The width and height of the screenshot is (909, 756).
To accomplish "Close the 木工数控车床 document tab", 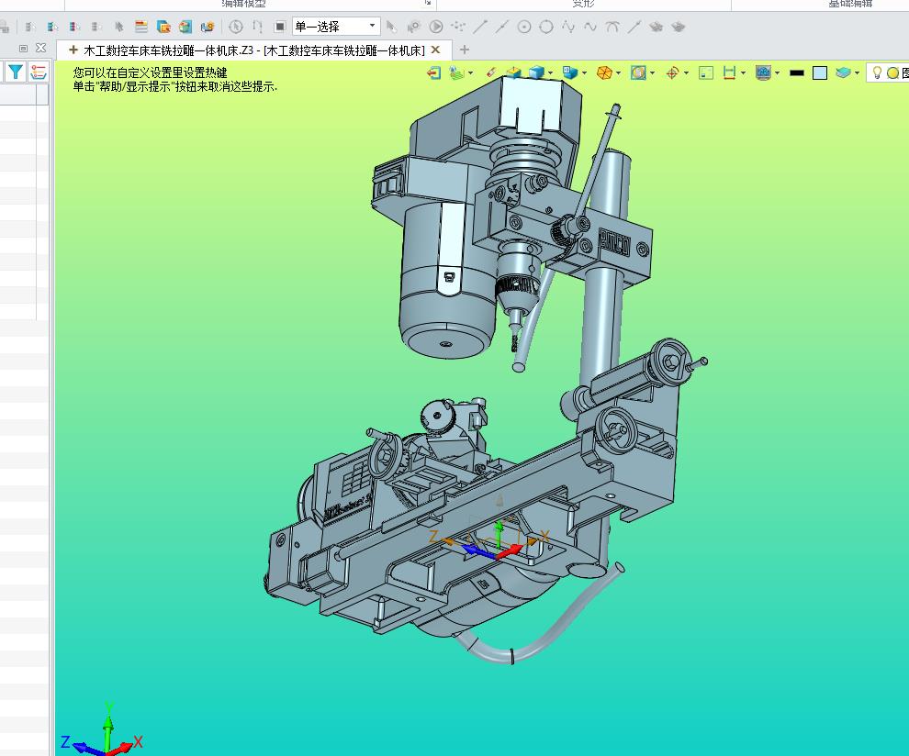I will 435,50.
